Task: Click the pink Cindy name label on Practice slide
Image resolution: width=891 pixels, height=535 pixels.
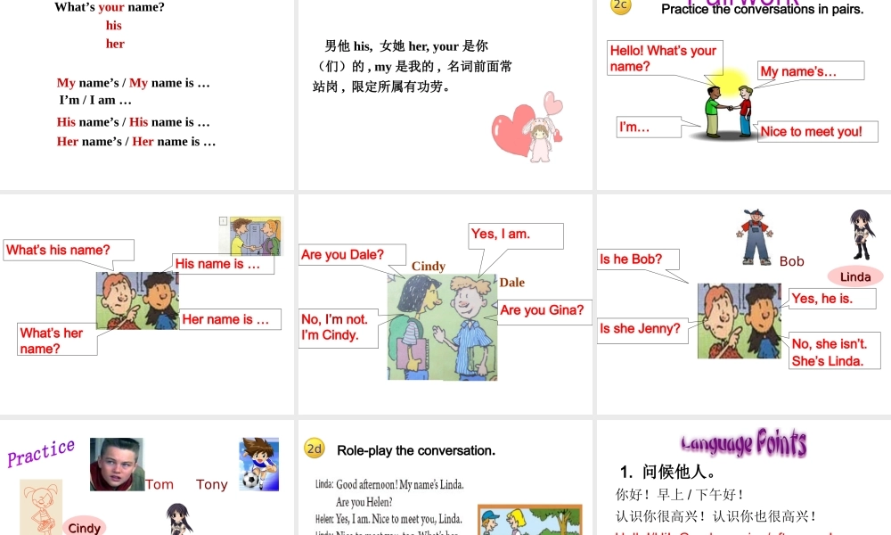Action: coord(84,526)
